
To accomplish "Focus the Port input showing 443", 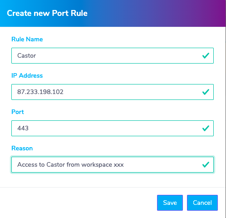I will click(113, 128).
